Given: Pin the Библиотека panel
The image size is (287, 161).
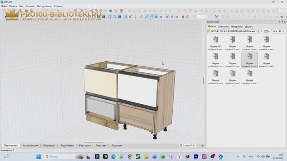Looking at the screenshot, I should click(x=282, y=22).
